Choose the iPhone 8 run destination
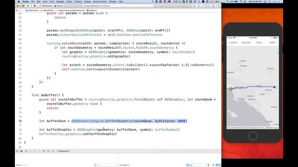 (x=59, y=6)
